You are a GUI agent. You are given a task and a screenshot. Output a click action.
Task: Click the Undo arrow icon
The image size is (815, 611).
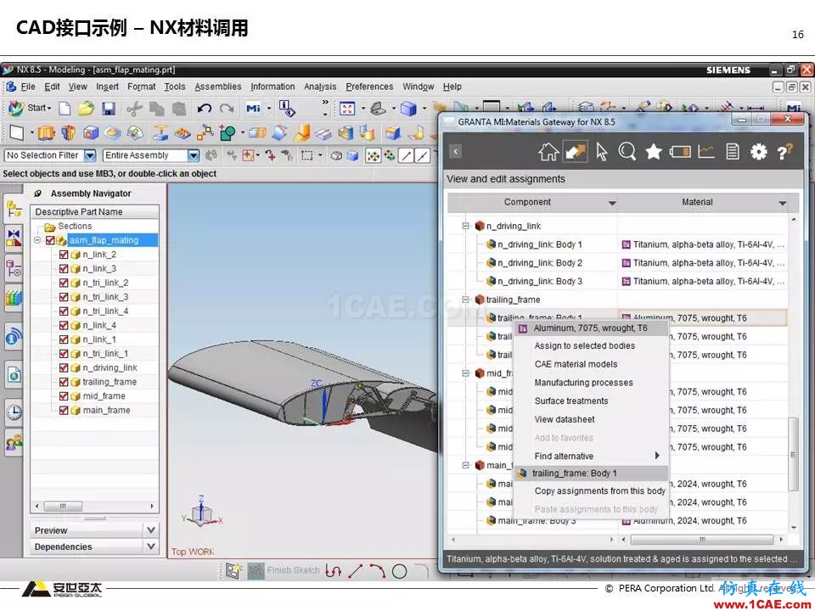coord(204,109)
